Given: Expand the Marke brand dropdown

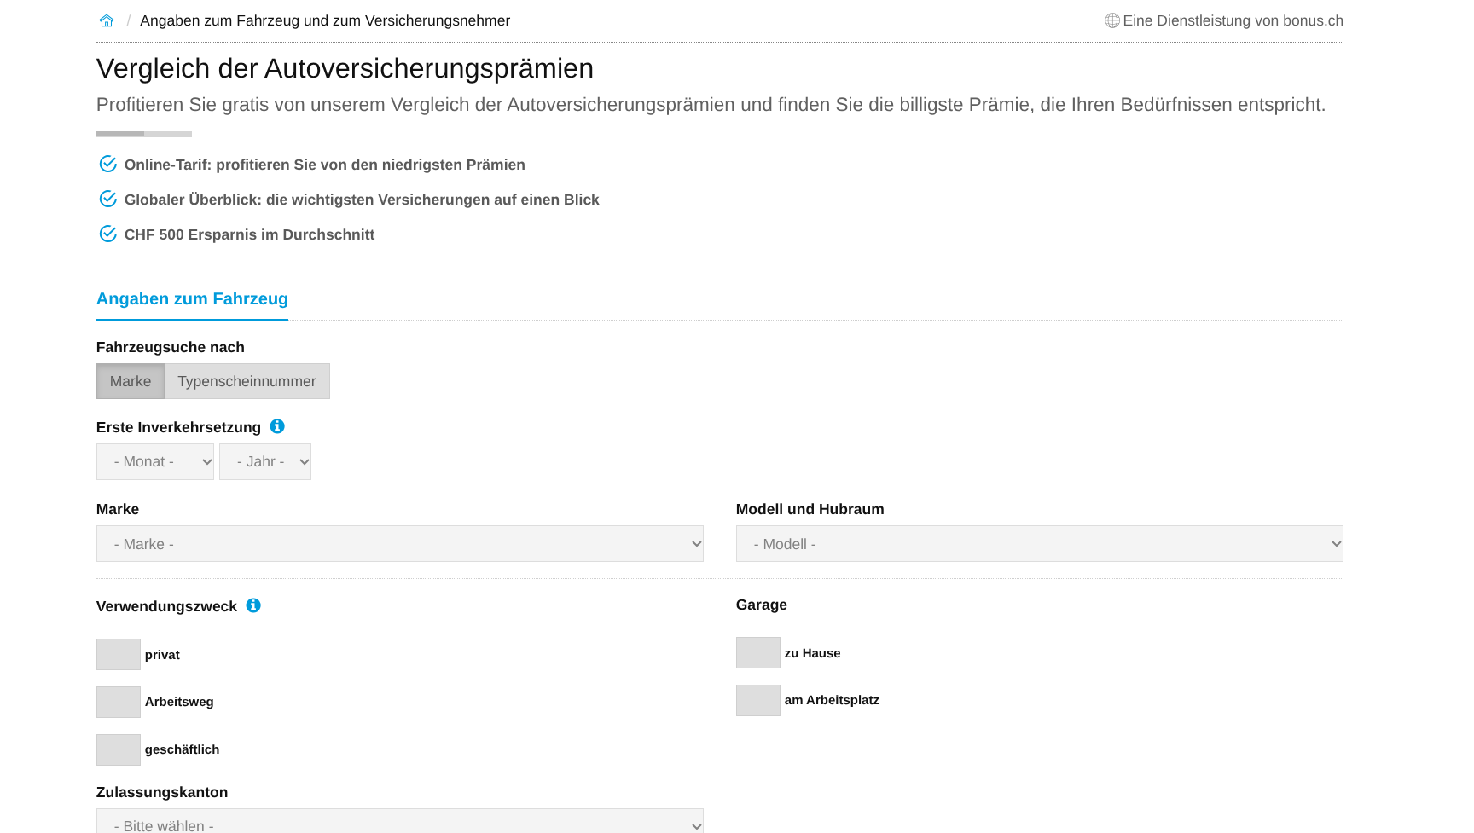Looking at the screenshot, I should coord(400,544).
